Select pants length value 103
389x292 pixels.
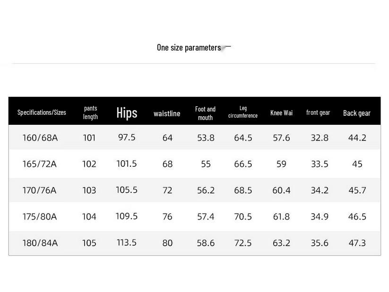pos(89,190)
